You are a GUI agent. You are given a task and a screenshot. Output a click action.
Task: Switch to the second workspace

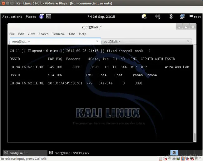tap(182, 153)
